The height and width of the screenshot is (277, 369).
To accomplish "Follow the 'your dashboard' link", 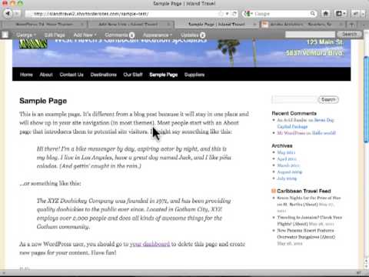I will tap(150, 244).
